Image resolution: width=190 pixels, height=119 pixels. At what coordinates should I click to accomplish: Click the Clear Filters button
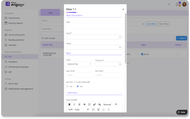click(164, 24)
